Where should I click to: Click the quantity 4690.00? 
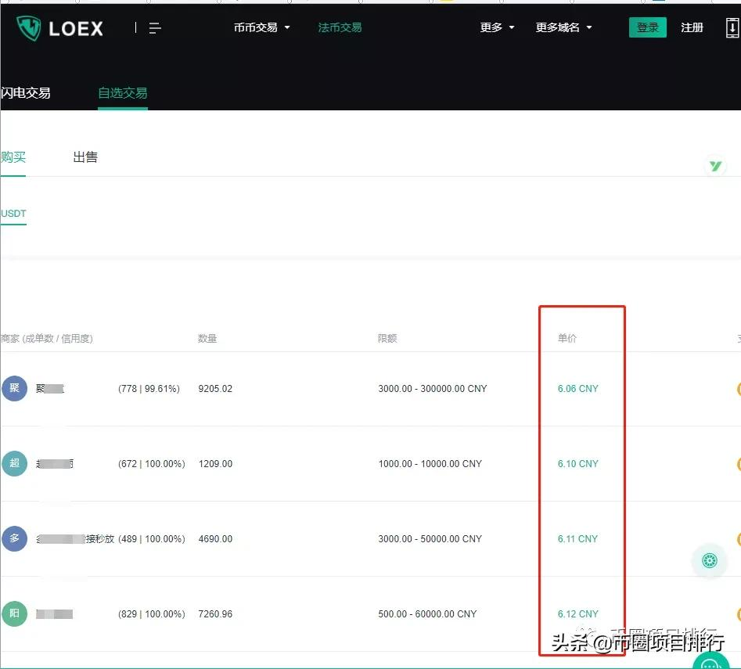[x=215, y=538]
